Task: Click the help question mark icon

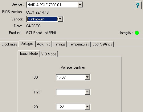Action: [138, 6]
